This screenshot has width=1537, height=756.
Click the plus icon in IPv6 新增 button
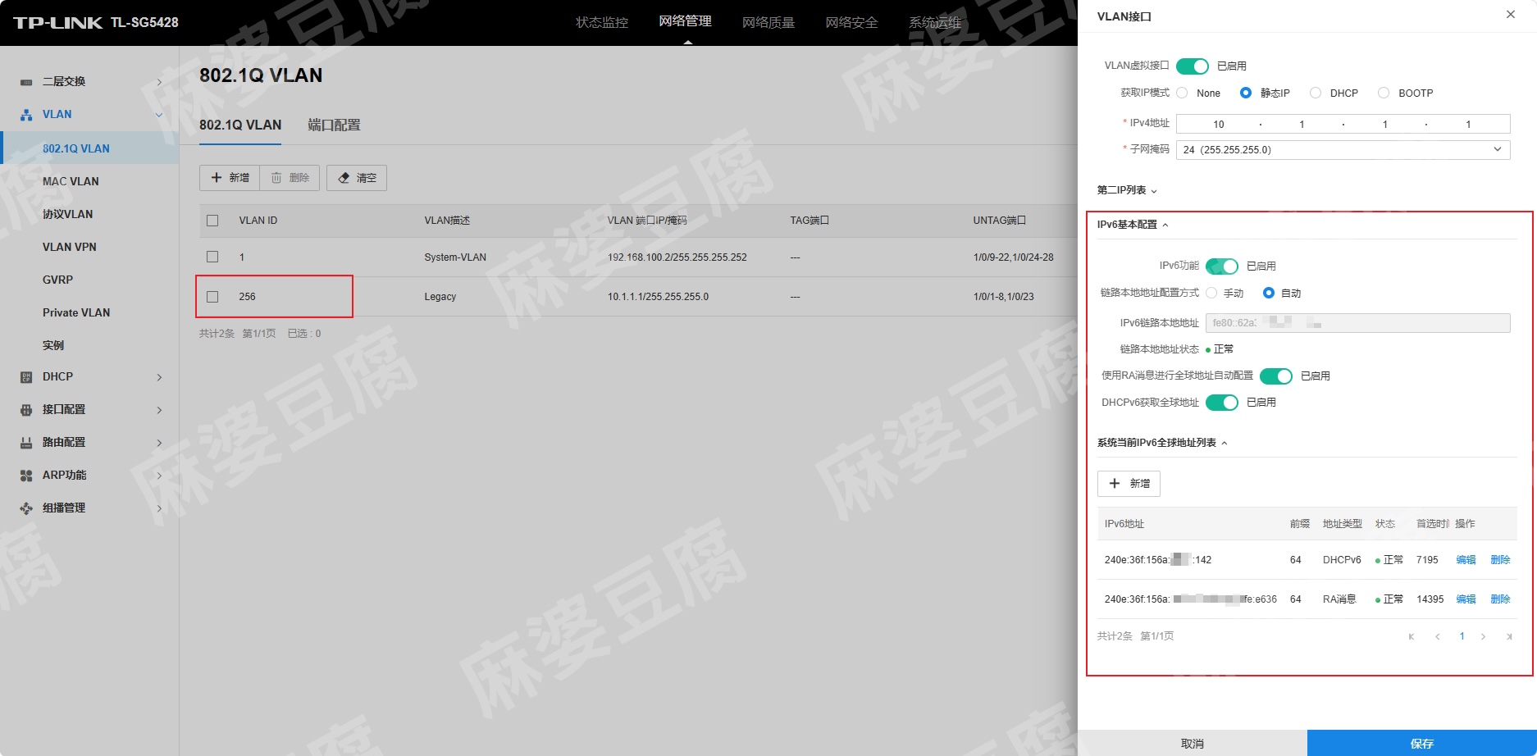tap(1115, 484)
